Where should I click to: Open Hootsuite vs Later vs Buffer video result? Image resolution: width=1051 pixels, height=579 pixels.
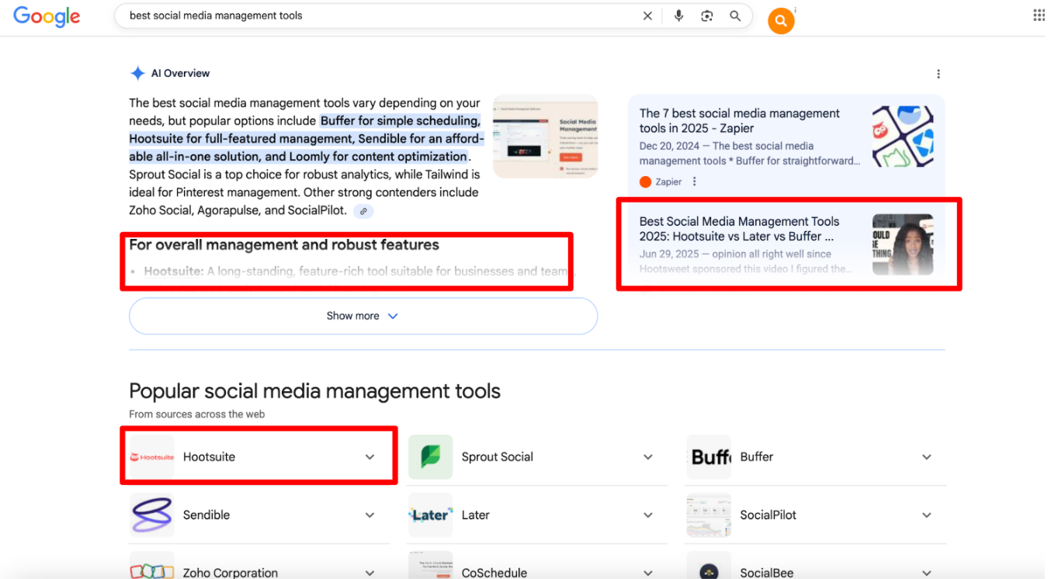739,229
